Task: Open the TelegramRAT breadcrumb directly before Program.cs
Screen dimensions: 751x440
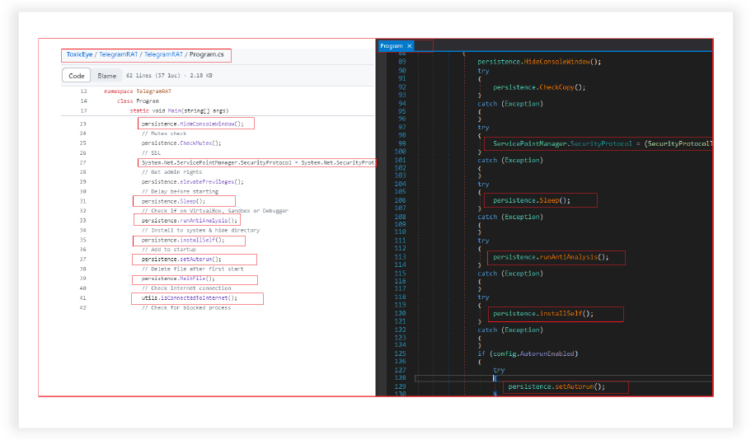Action: pos(163,54)
